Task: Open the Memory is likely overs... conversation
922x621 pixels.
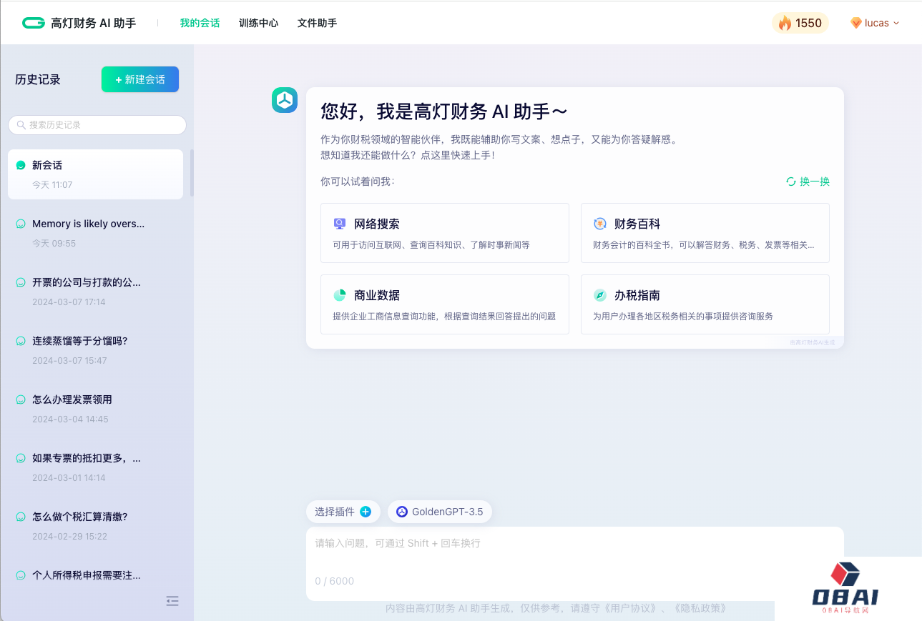Action: tap(96, 233)
